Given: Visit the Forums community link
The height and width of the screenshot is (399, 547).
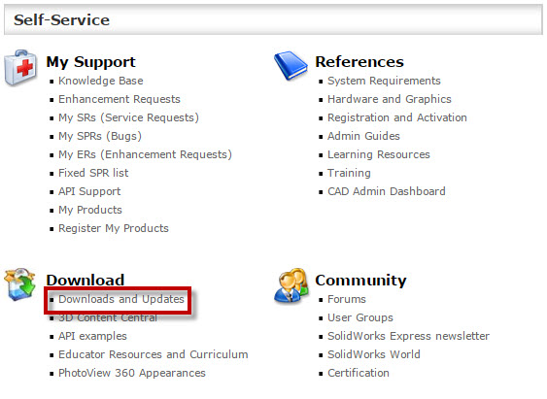Looking at the screenshot, I should coord(347,299).
